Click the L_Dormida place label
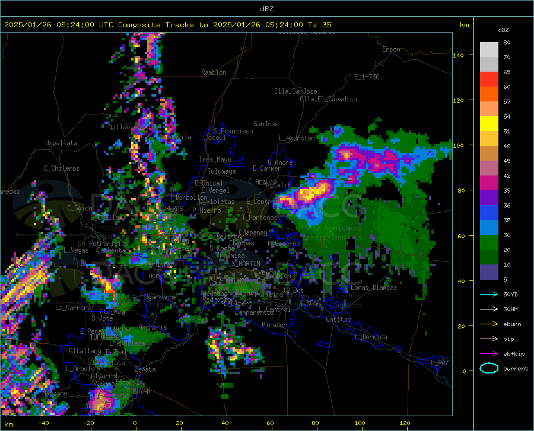This screenshot has height=431, width=534. tap(371, 337)
